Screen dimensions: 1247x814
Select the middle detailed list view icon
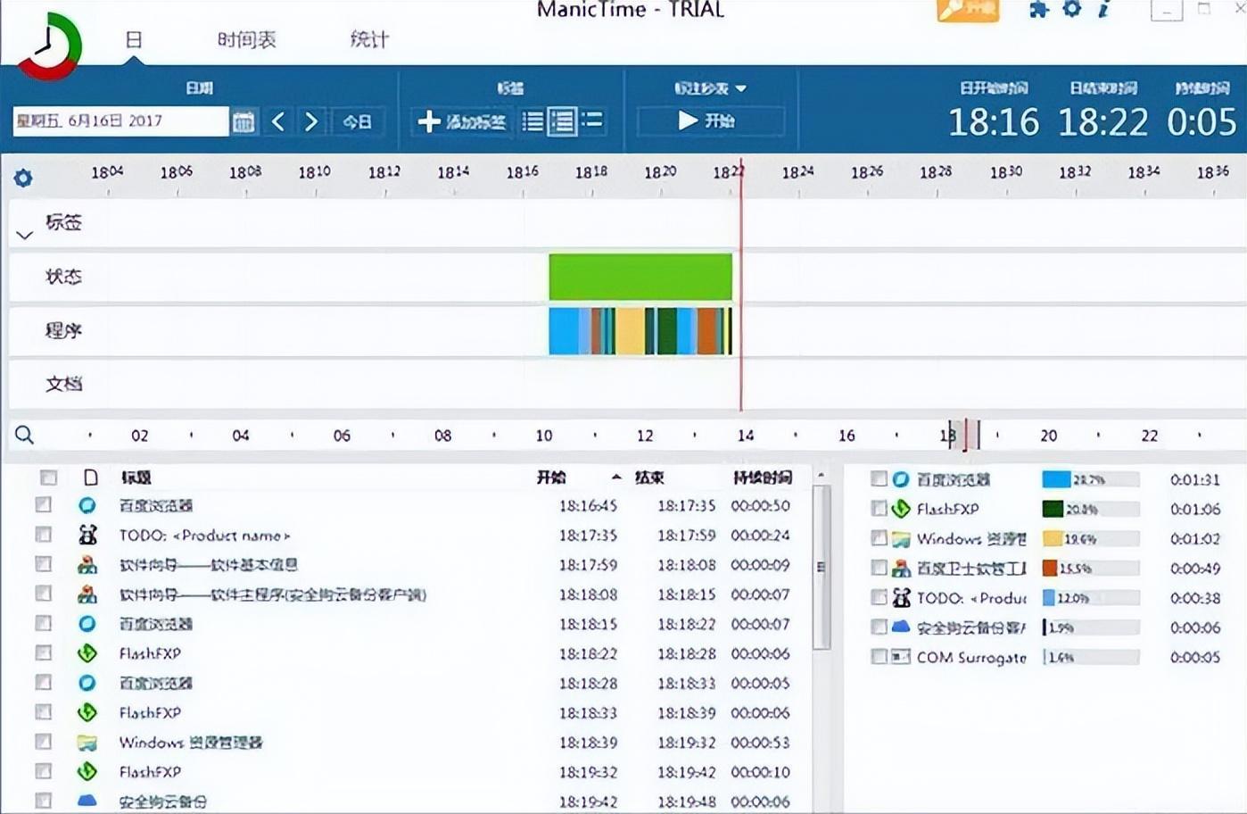point(562,120)
